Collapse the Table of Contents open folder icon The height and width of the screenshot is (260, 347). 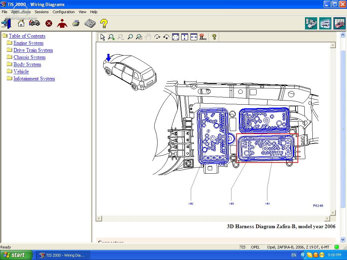pos(5,35)
